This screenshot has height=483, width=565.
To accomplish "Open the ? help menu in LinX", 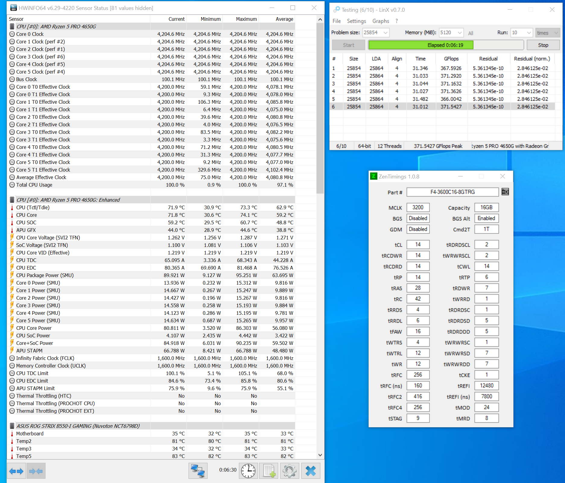I will (x=397, y=21).
